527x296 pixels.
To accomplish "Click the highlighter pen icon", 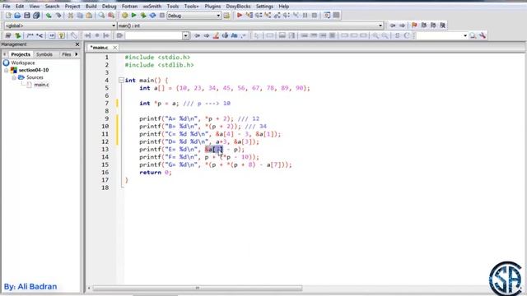I will pyautogui.click(x=216, y=35).
